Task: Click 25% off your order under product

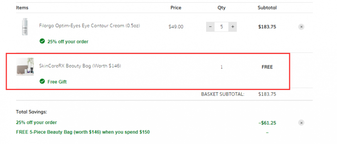Action: click(68, 41)
